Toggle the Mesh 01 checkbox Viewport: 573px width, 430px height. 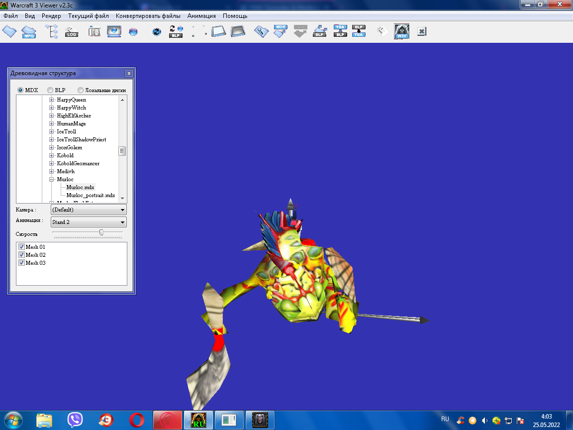coord(21,247)
